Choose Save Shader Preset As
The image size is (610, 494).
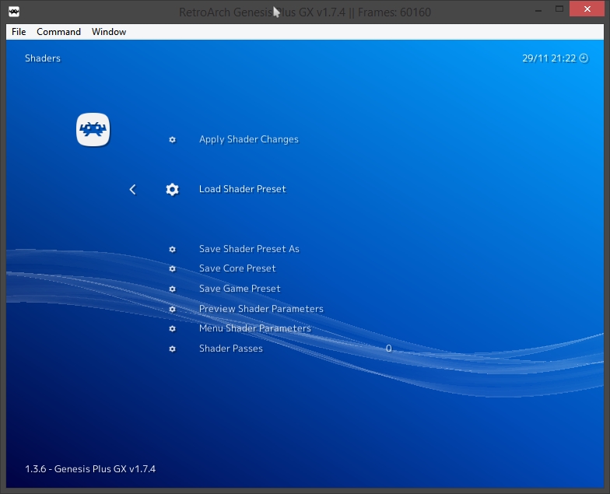(x=249, y=249)
